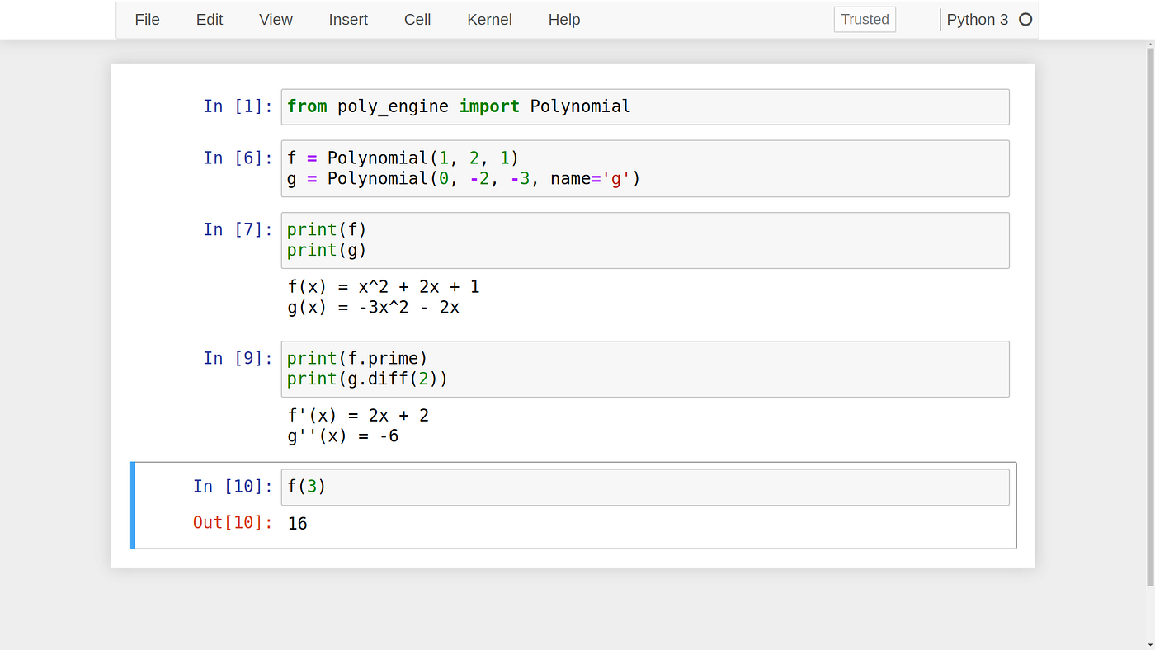Click the Python 3 kernel name

pos(977,19)
